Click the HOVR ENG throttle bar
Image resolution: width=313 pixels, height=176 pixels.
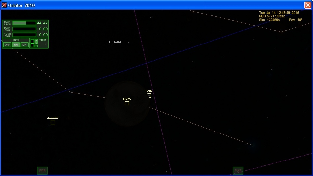coord(24,35)
